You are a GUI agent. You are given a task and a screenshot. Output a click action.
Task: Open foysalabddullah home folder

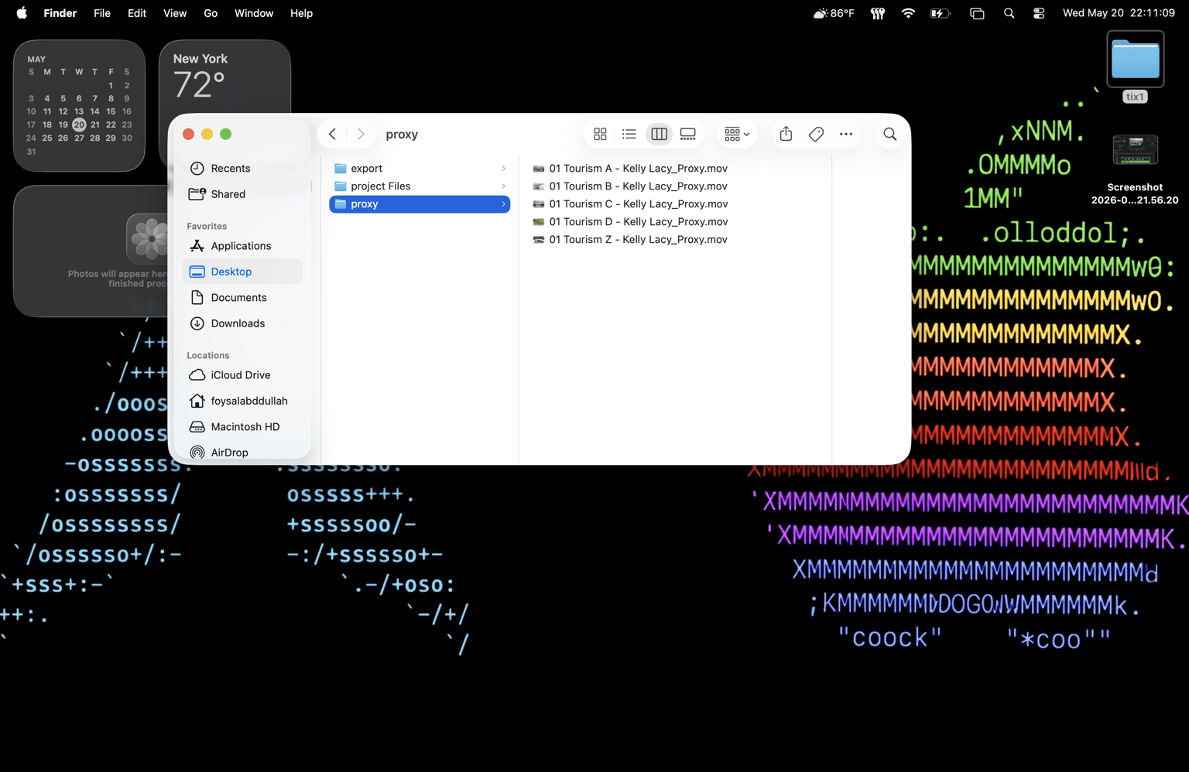pyautogui.click(x=242, y=401)
